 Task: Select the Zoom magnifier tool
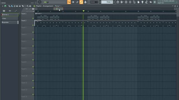(x=28, y=6)
